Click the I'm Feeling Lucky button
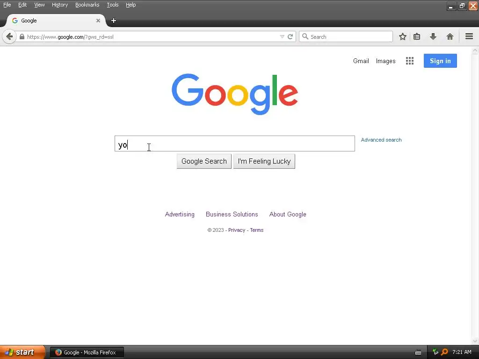Screen dimensions: 479x359 [264, 161]
